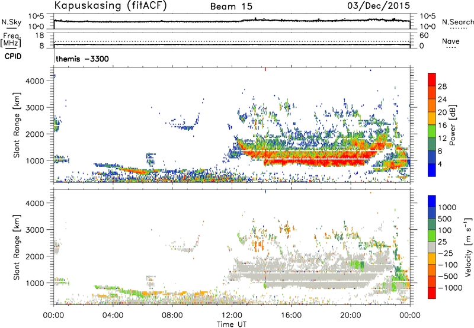The width and height of the screenshot is (474, 328).
Task: Select the yellow Velocity segment -25 to -100
Action: [432, 259]
